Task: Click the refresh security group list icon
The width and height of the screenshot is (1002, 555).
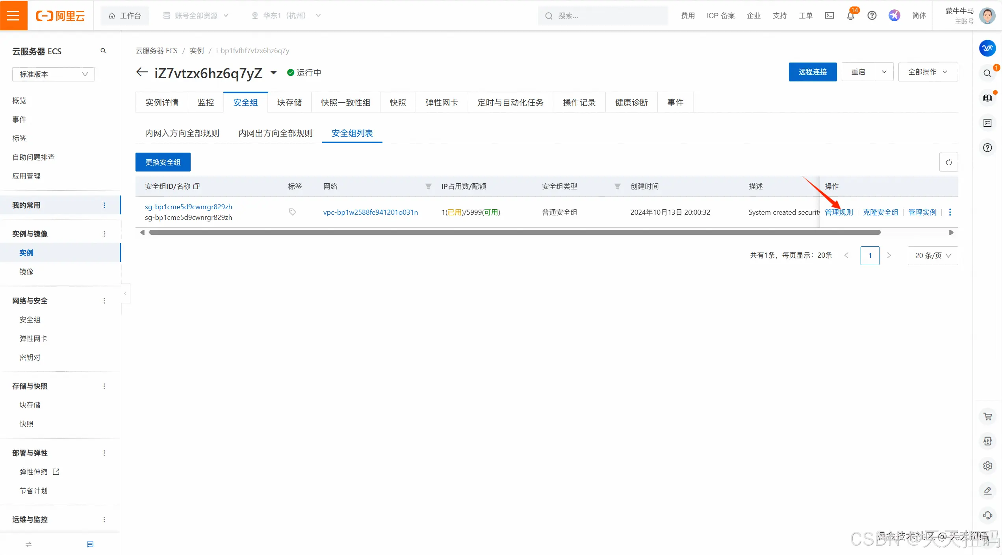Action: tap(948, 162)
